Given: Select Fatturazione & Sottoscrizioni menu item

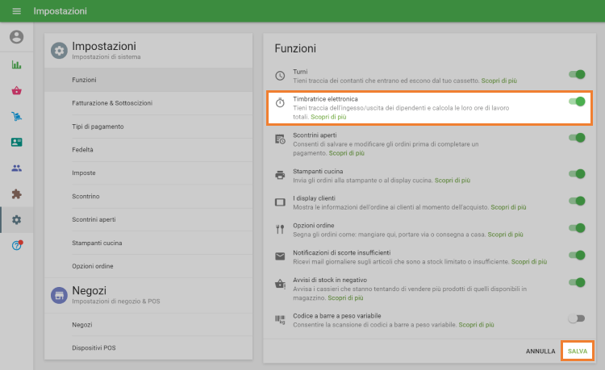Looking at the screenshot, I should (112, 103).
